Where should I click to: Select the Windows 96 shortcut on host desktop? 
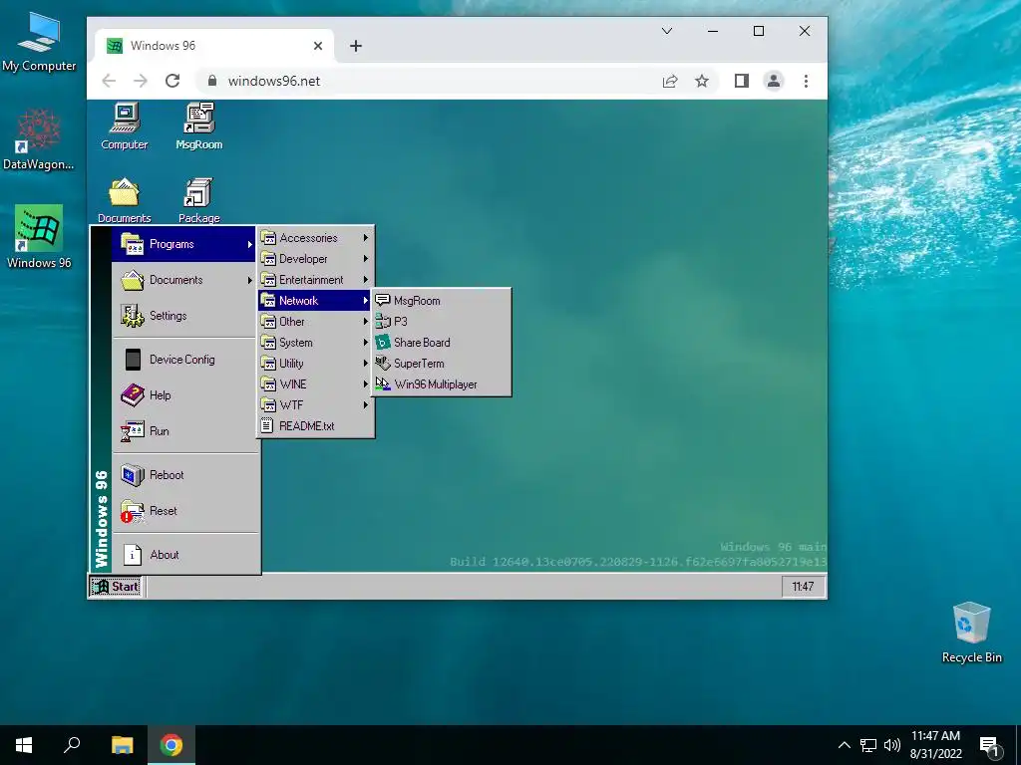39,237
